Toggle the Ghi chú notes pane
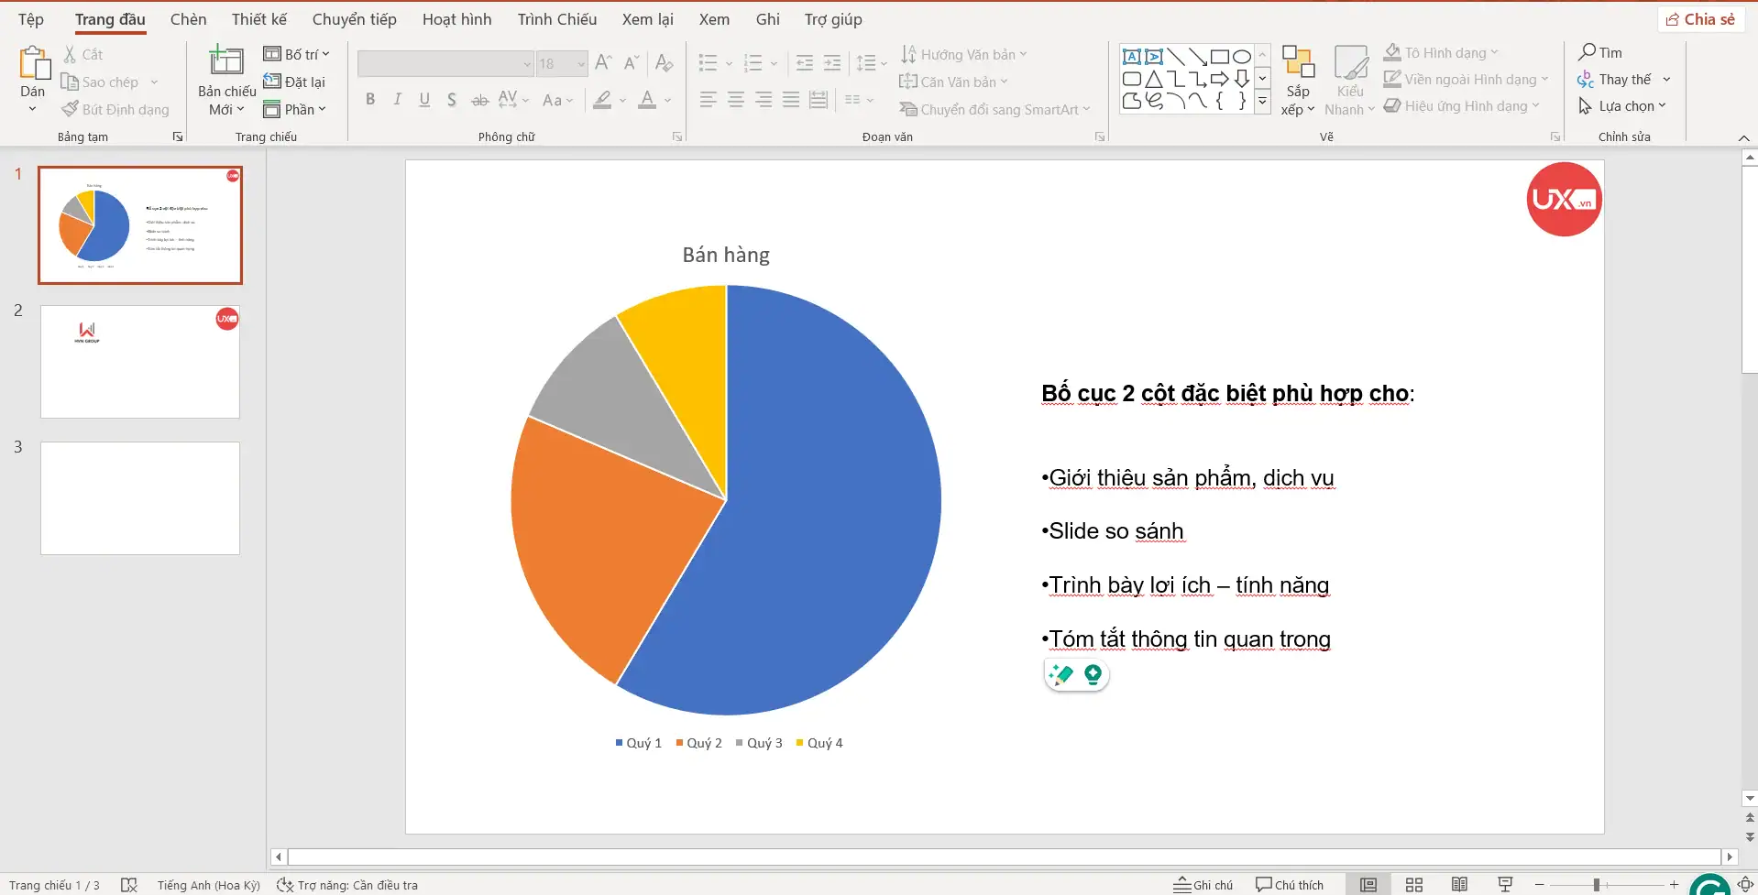The image size is (1758, 895). coord(1203,884)
